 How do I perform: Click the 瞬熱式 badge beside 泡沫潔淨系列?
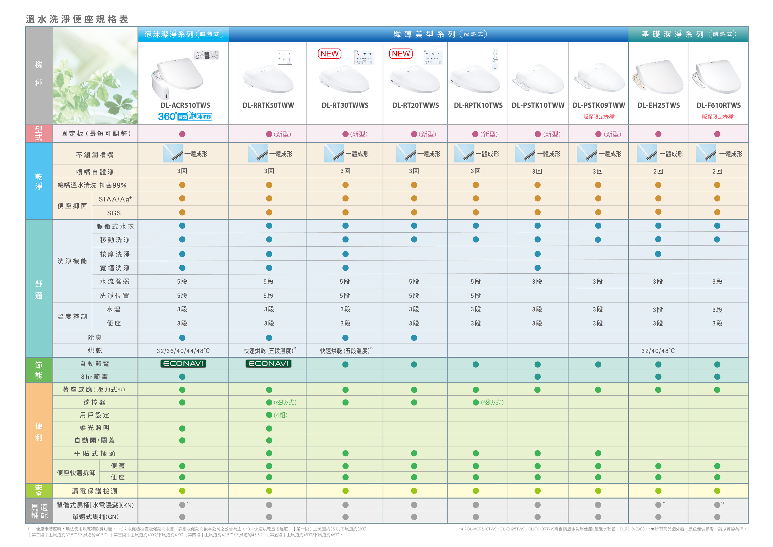209,34
